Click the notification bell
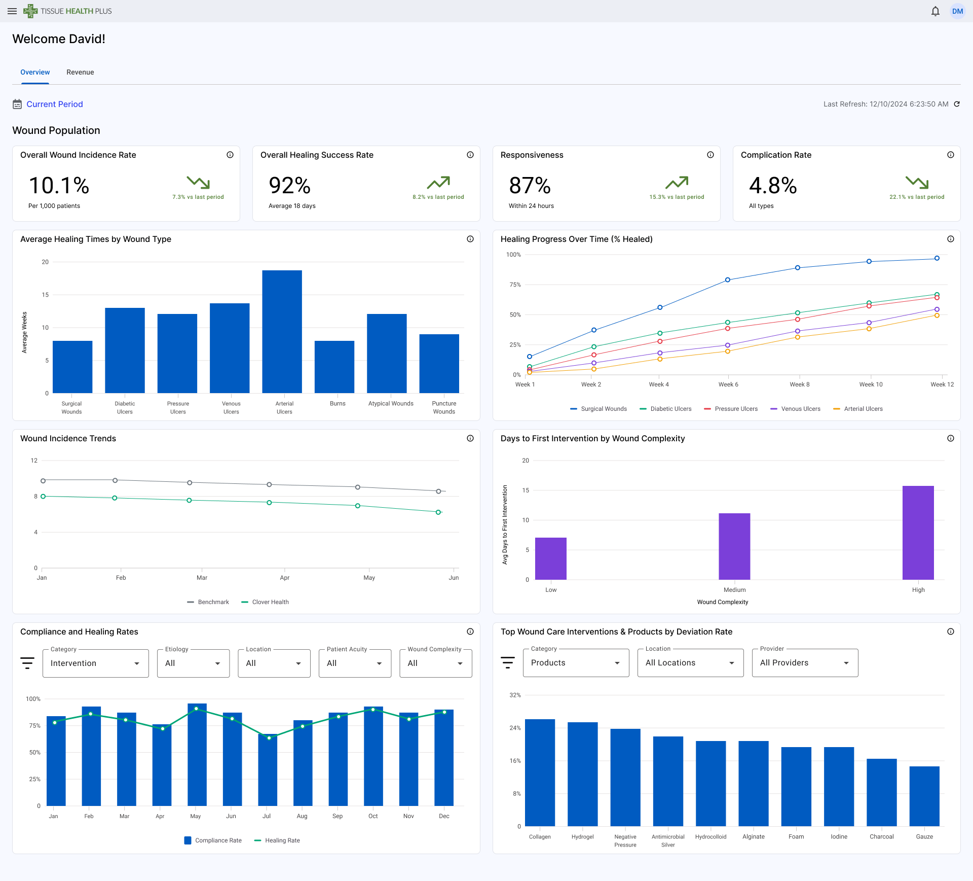973x881 pixels. coord(935,11)
